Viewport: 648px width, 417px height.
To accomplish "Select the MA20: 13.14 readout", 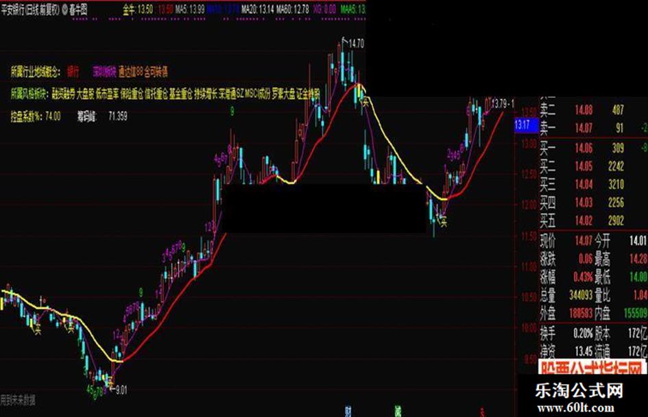I will click(x=258, y=10).
